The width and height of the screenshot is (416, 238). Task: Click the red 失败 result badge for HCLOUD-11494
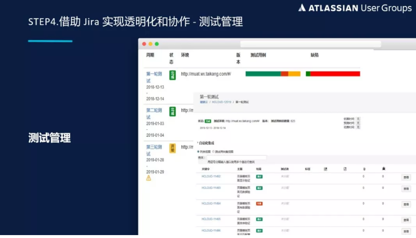tap(259, 204)
